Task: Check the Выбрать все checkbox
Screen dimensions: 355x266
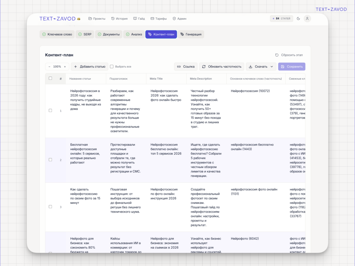Action: click(x=112, y=67)
